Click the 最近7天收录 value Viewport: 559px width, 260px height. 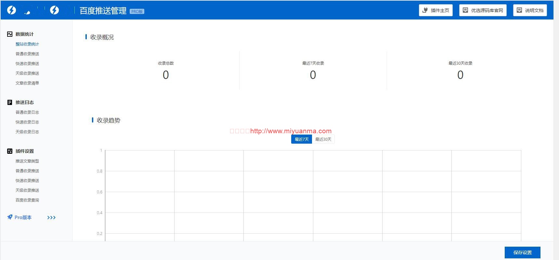pyautogui.click(x=313, y=75)
